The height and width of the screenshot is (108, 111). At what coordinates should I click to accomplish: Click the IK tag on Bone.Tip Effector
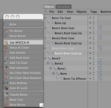[100, 78]
